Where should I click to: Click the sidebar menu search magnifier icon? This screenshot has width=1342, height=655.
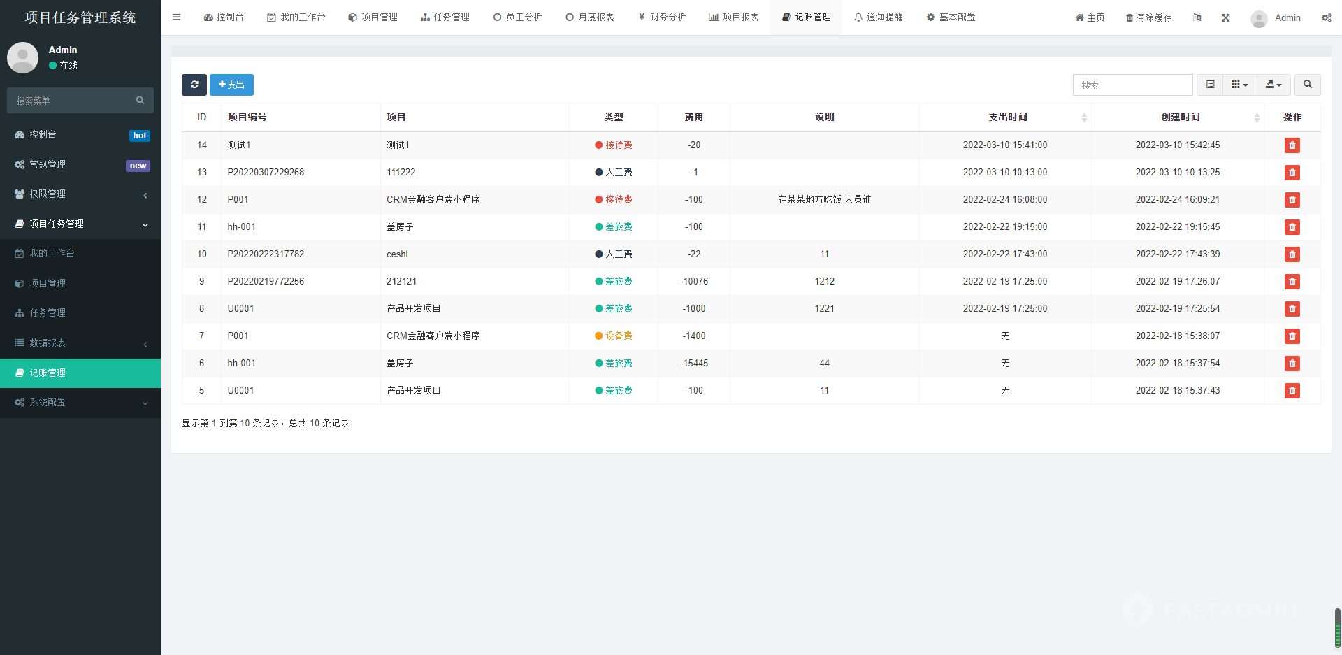tap(140, 100)
